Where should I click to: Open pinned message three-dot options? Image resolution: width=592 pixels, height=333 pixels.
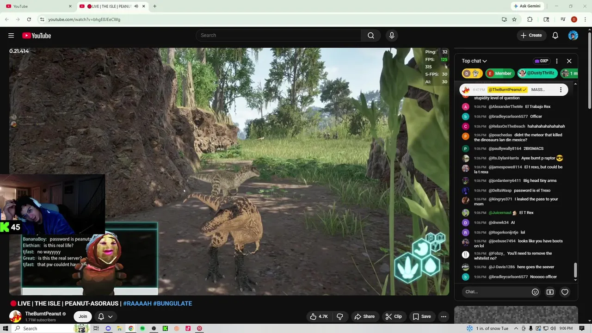tap(561, 90)
